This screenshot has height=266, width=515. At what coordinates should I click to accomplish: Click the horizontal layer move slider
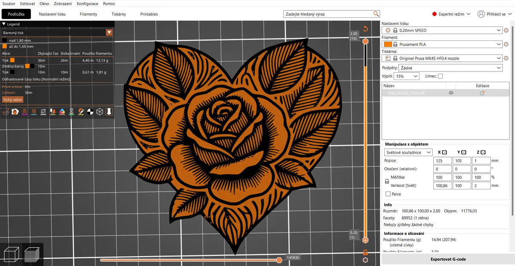pyautogui.click(x=279, y=260)
